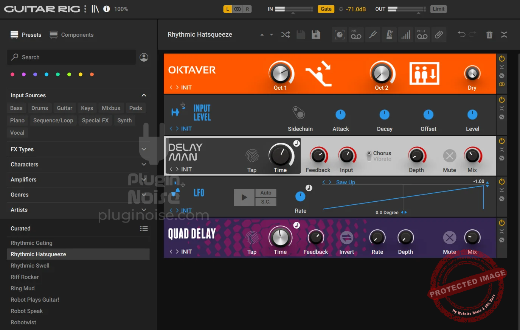Viewport: 520px width, 330px height.
Task: Click the save-as-new preset icon
Action: click(x=316, y=35)
